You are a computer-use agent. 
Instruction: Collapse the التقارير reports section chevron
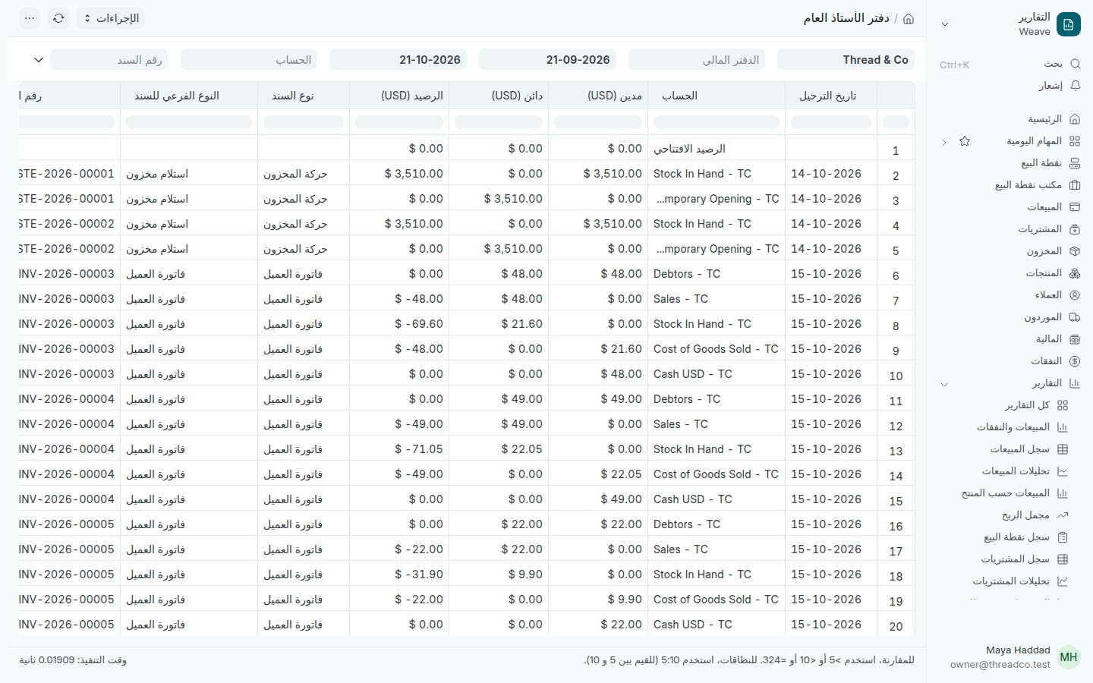(x=944, y=384)
